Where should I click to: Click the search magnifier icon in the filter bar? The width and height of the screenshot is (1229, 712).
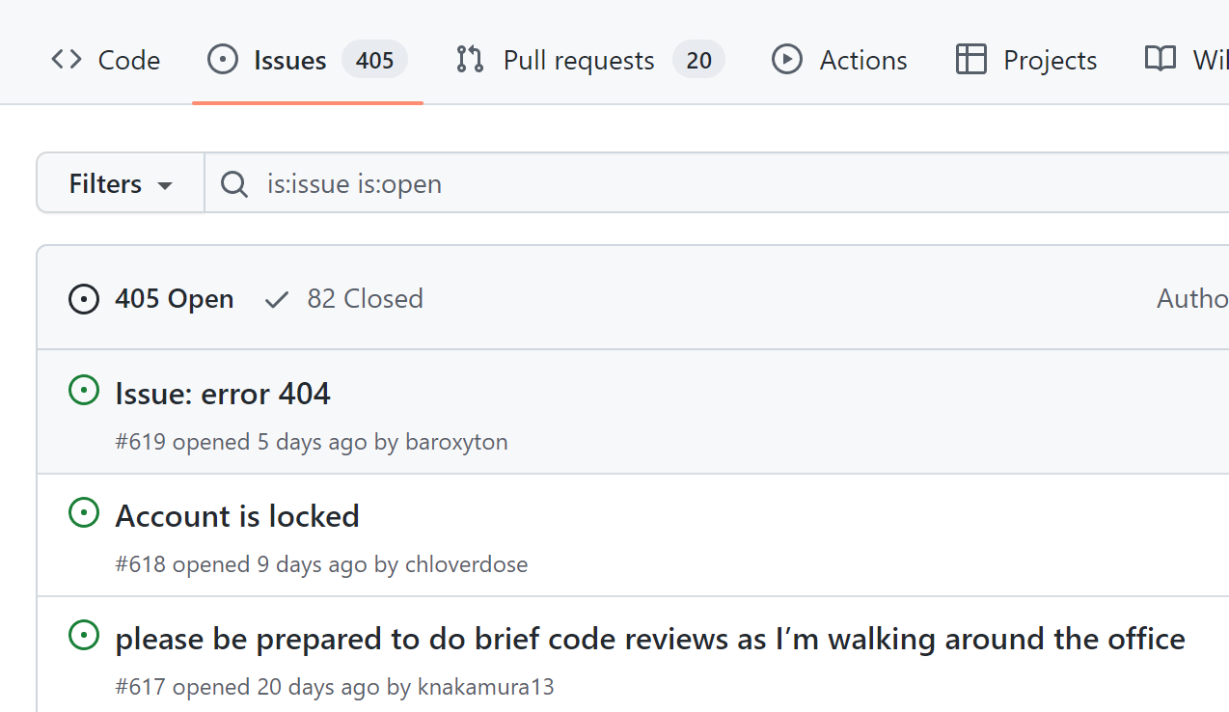tap(234, 183)
